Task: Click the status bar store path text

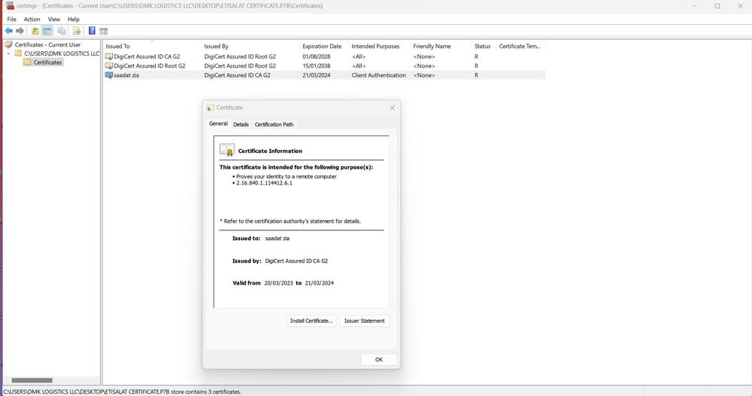Action: (122, 391)
